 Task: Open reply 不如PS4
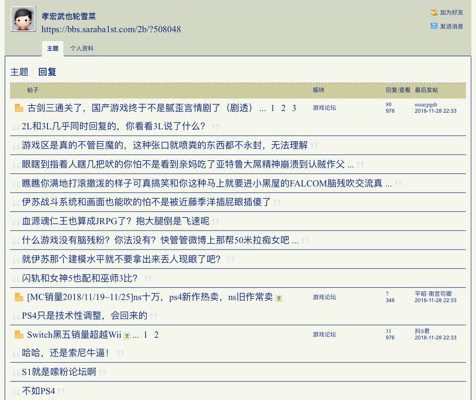click(38, 391)
